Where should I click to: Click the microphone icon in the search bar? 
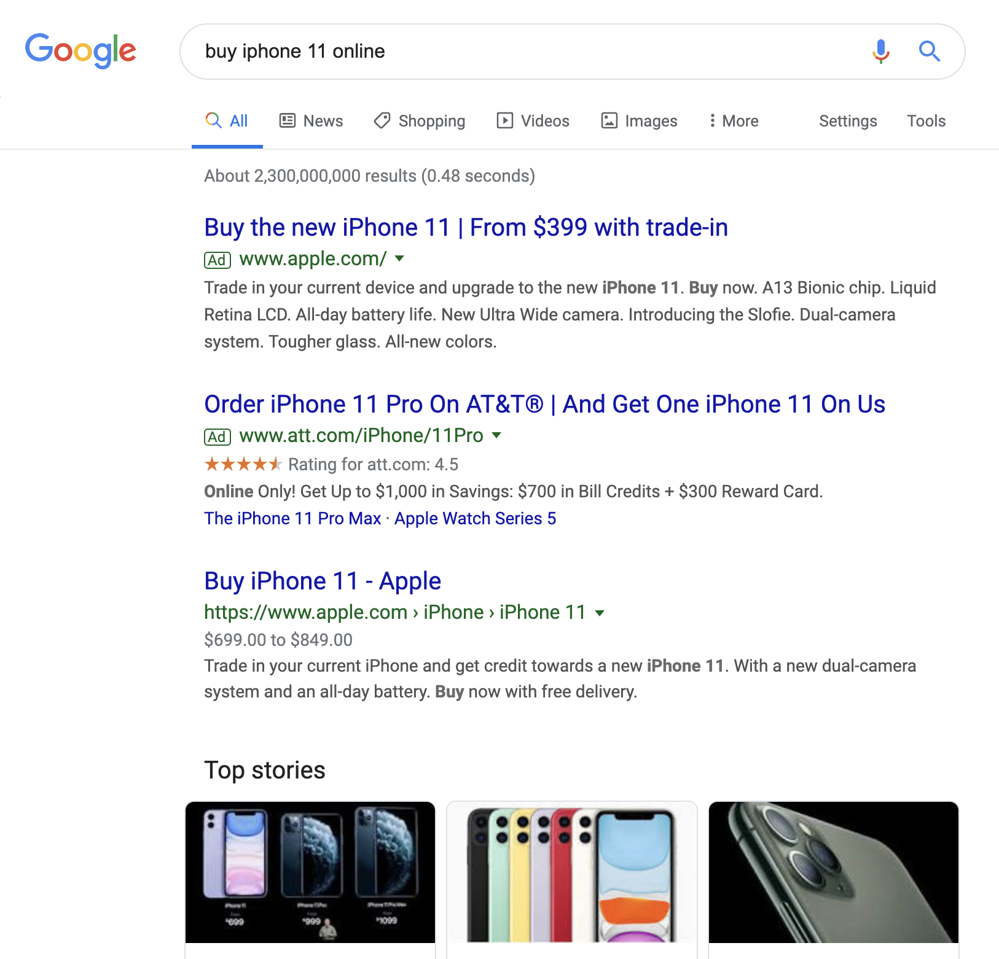[880, 52]
